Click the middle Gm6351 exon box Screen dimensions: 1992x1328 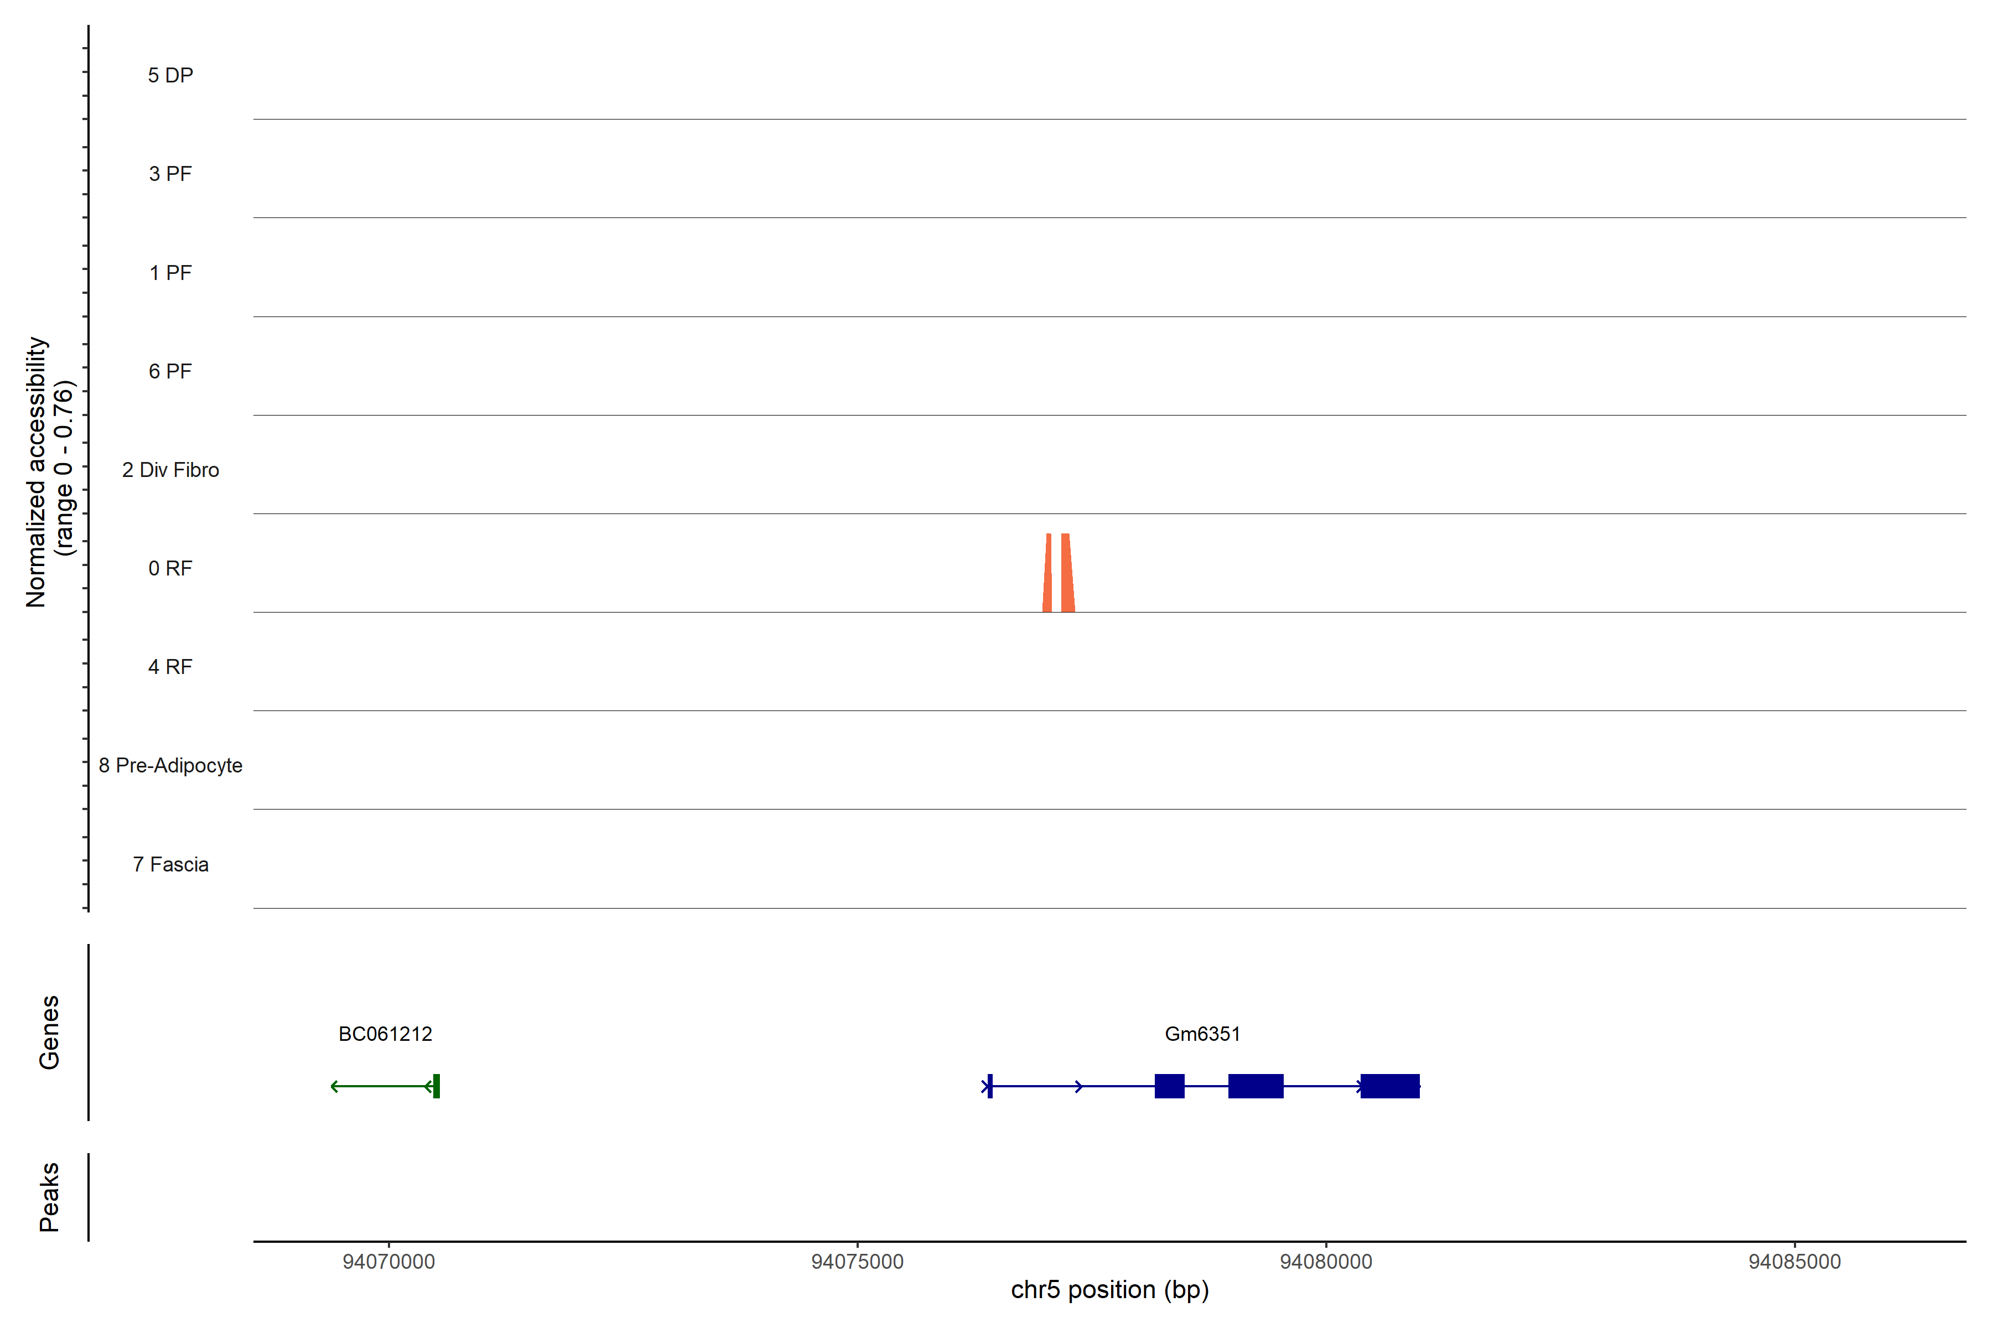[1255, 1086]
